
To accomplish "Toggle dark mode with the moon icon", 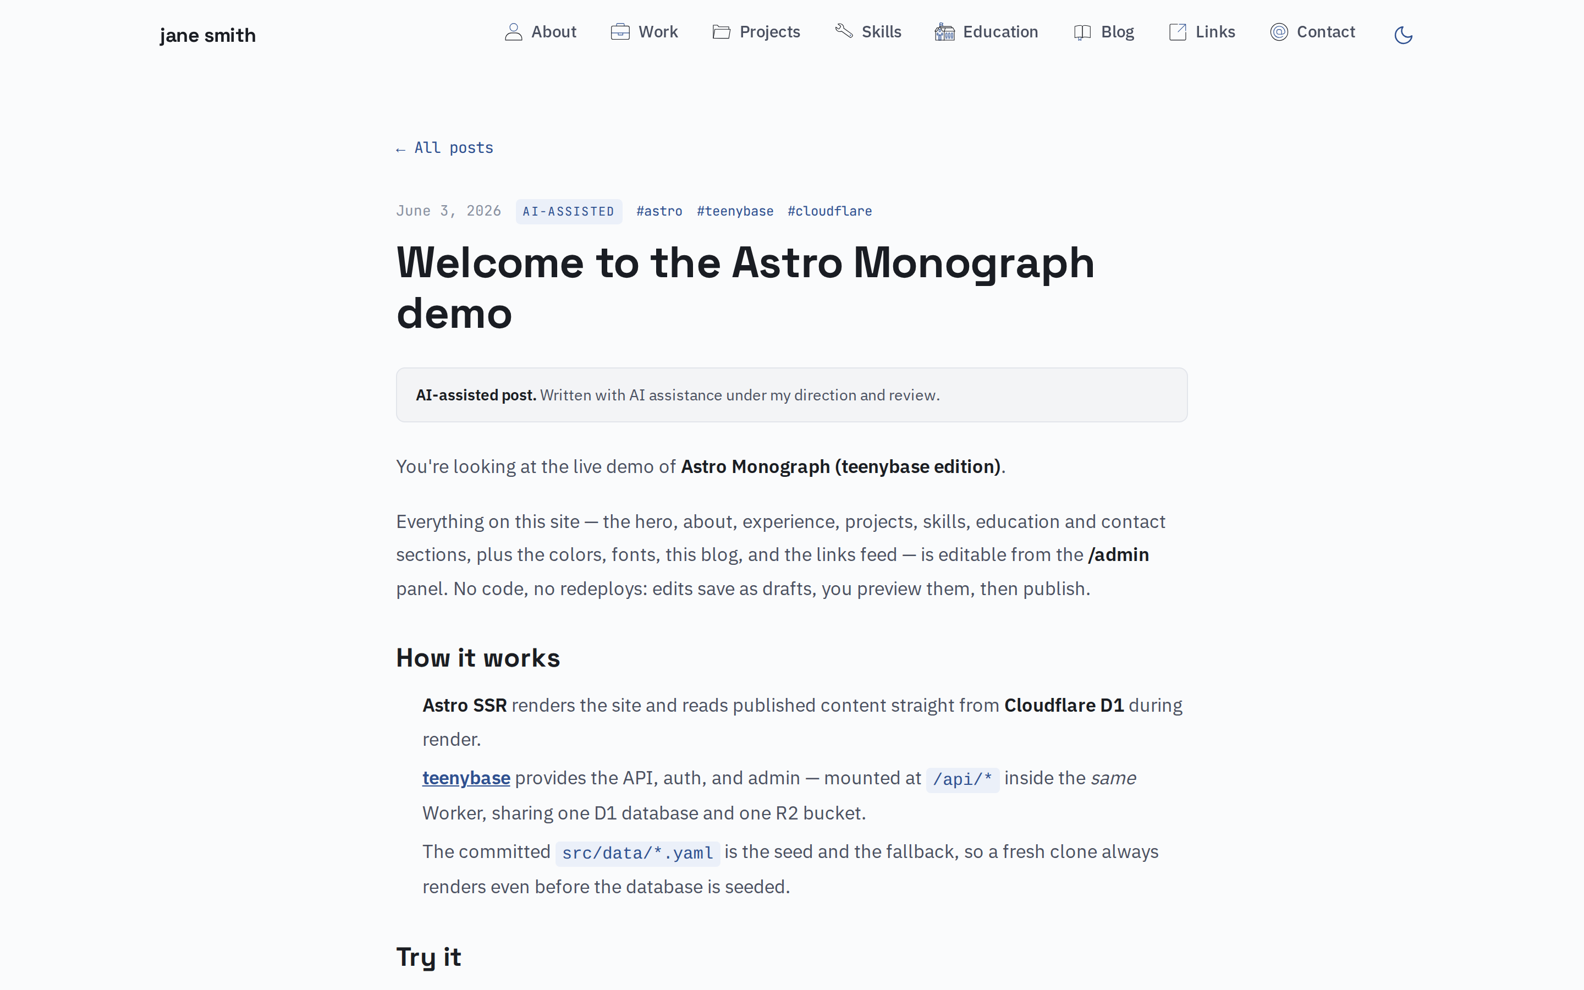I will click(x=1404, y=35).
